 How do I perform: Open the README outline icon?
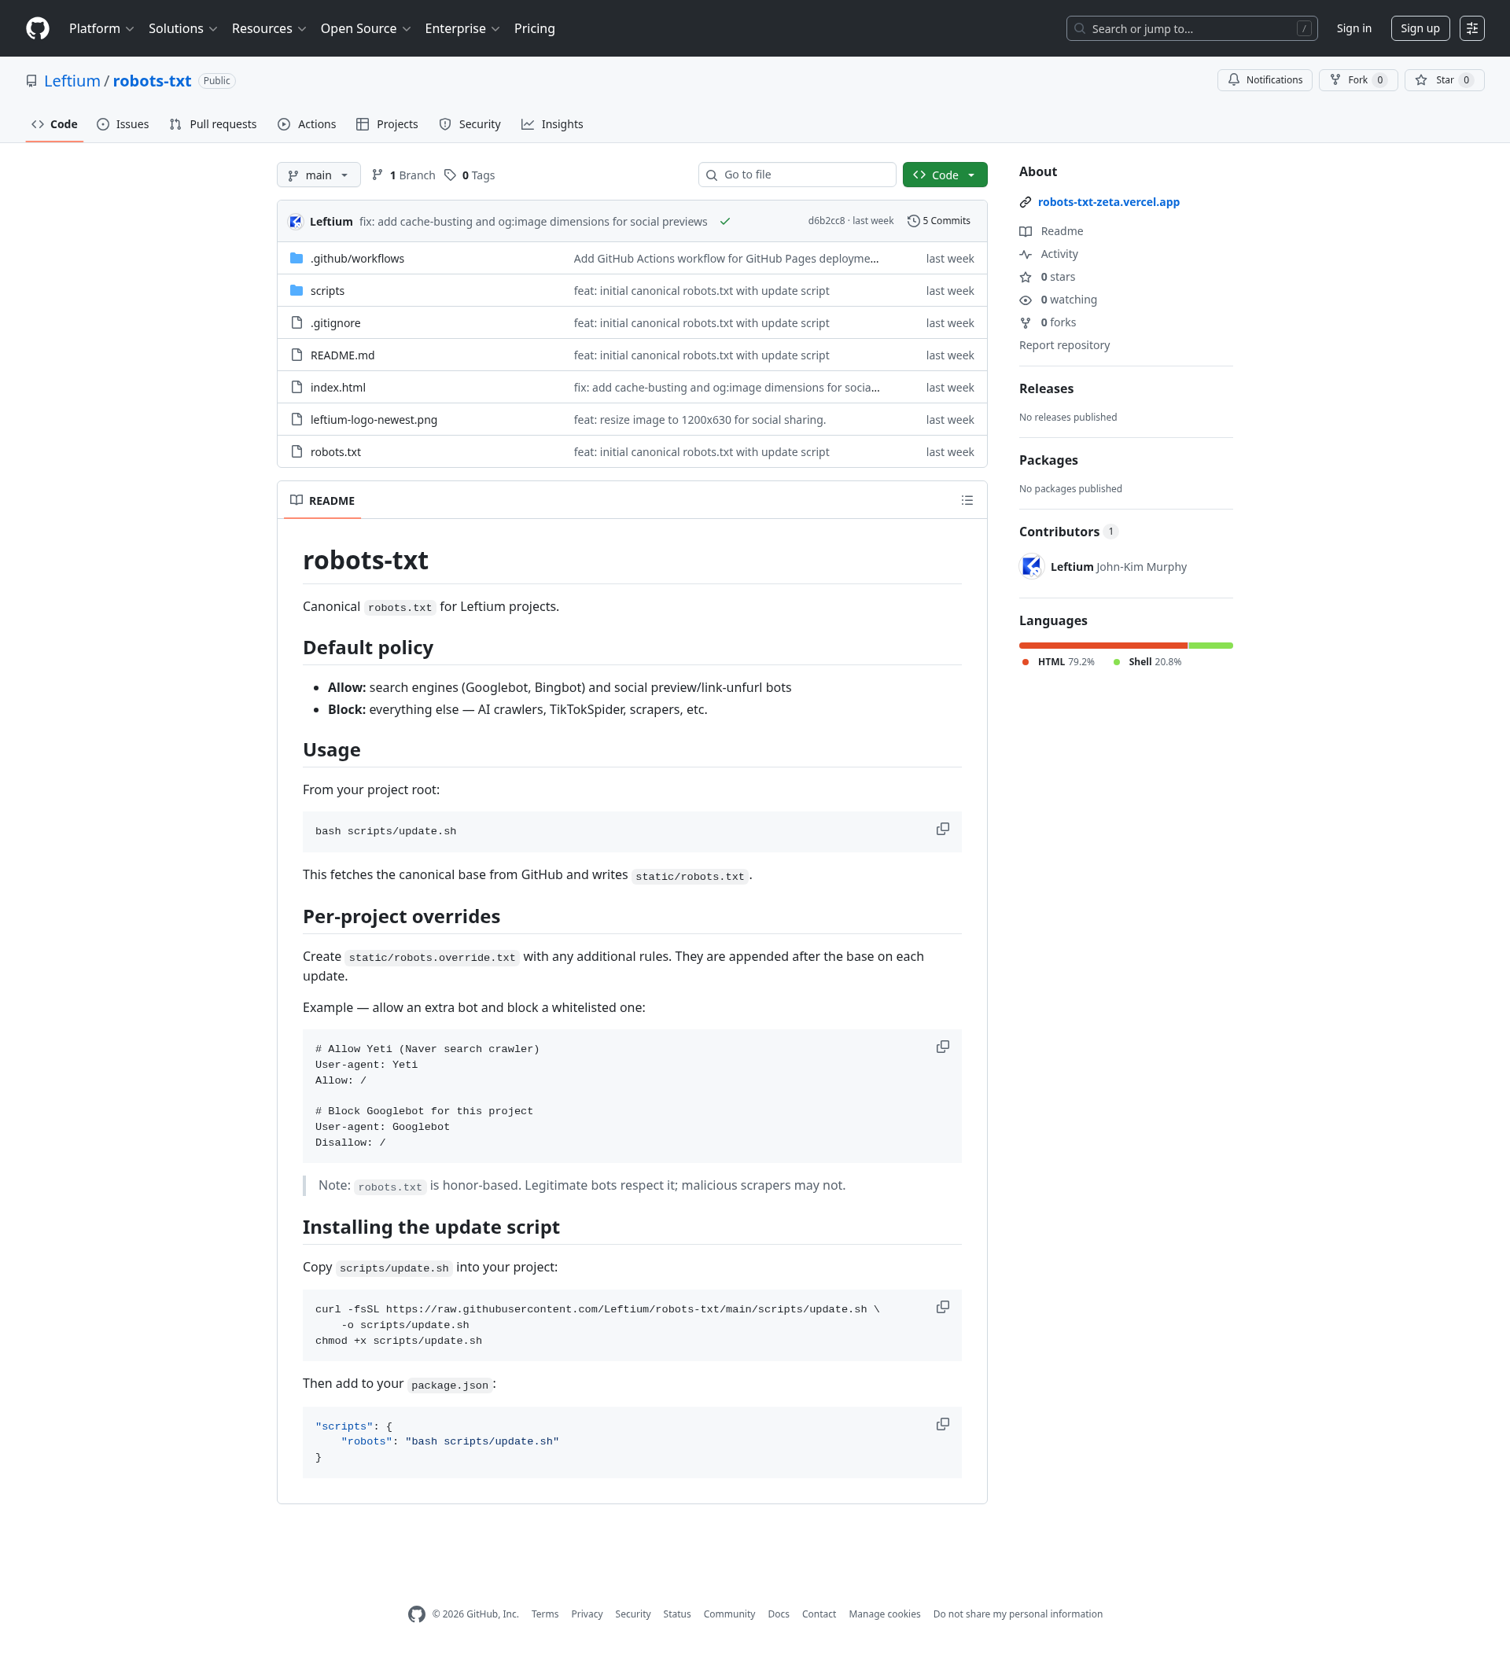coord(967,500)
